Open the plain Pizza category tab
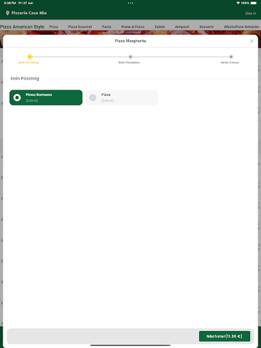 (54, 27)
